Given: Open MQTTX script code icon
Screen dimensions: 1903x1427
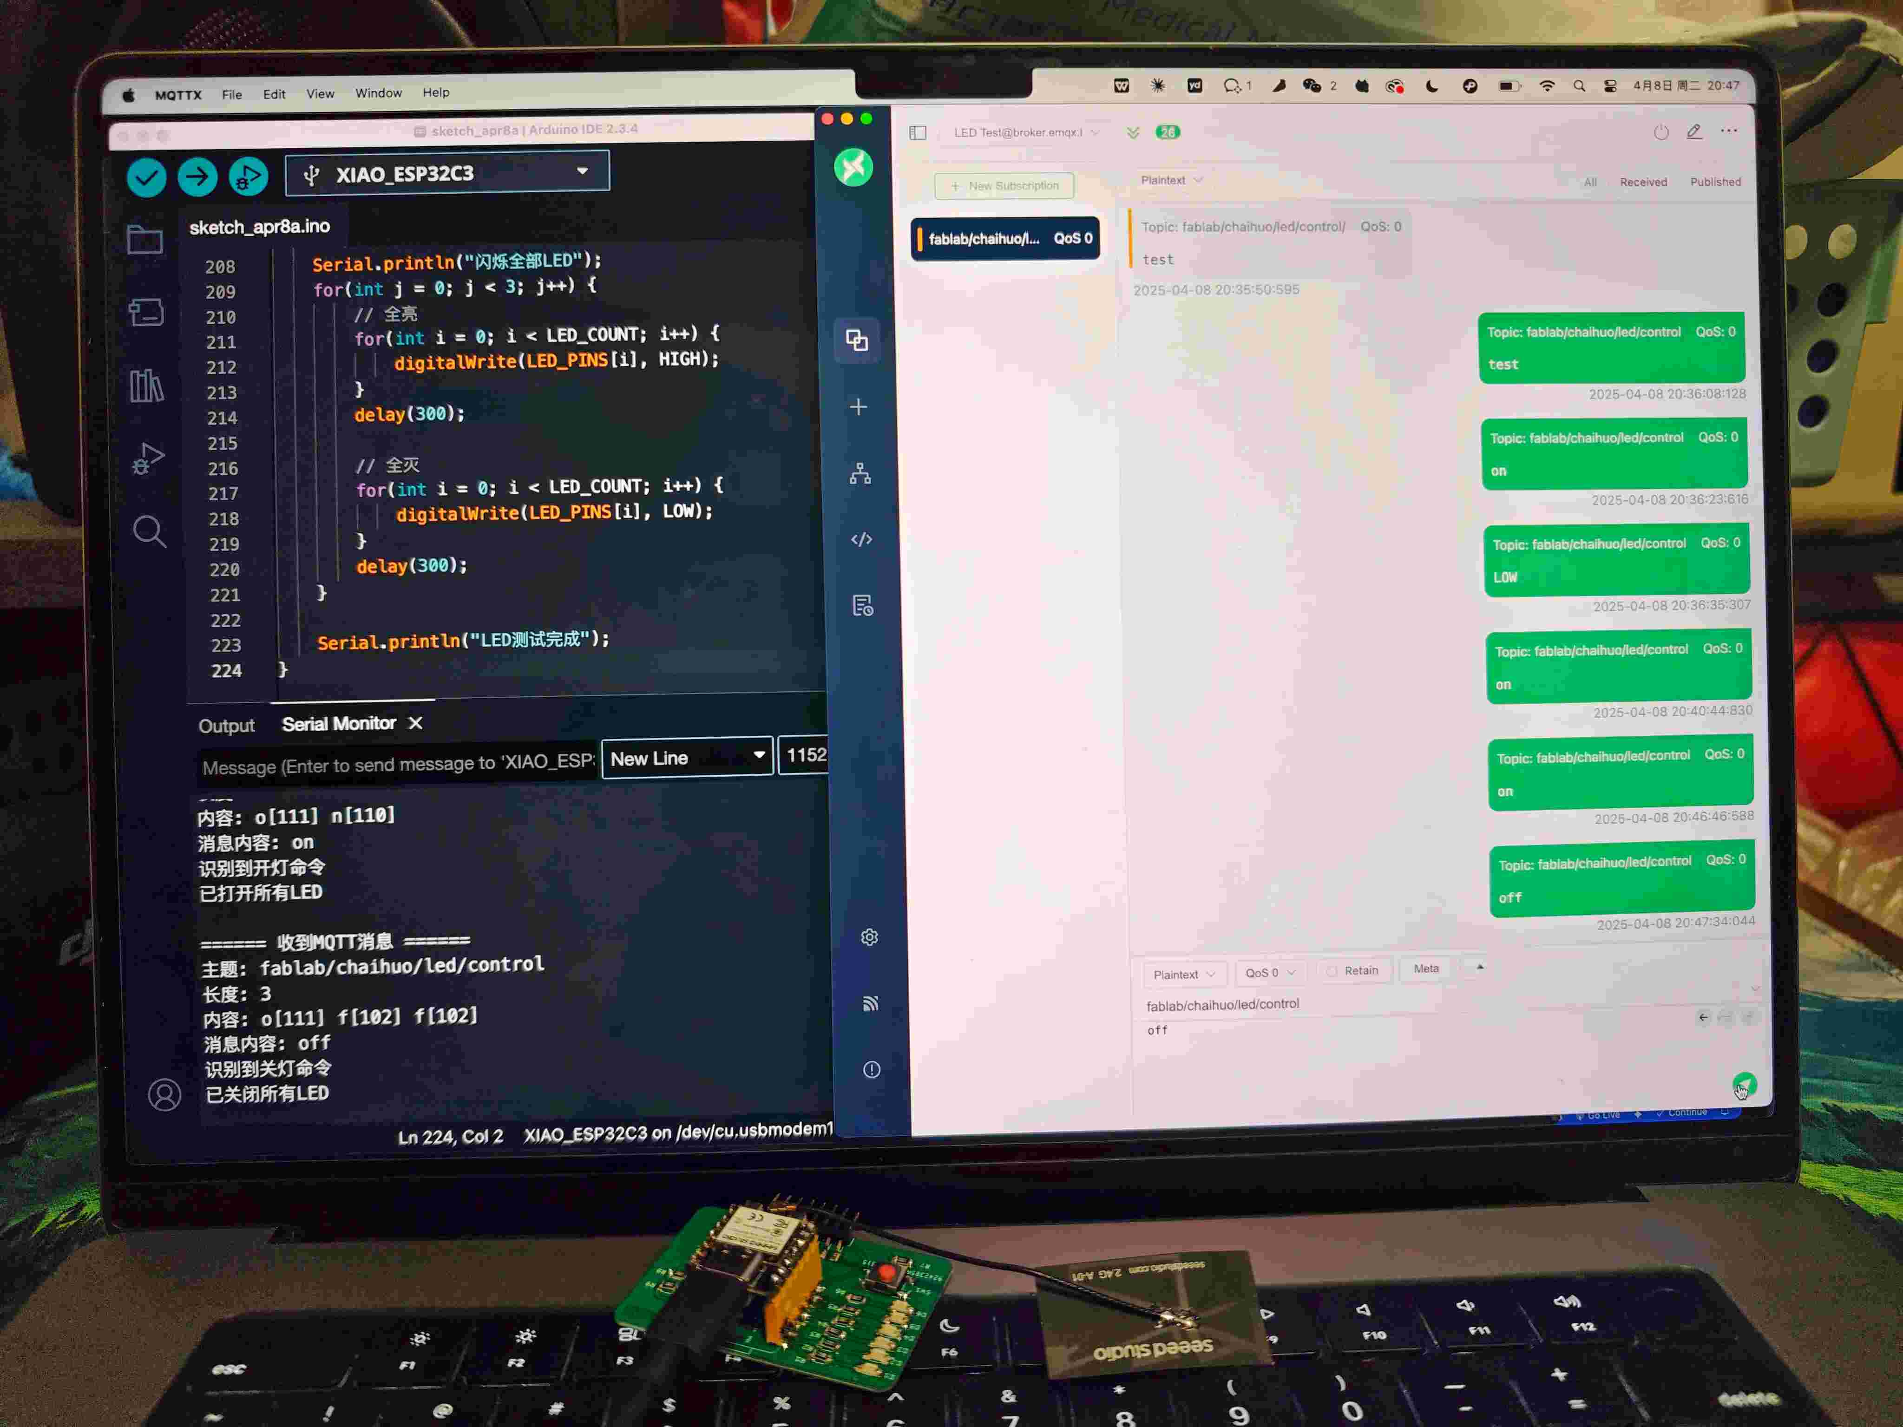Looking at the screenshot, I should [861, 539].
